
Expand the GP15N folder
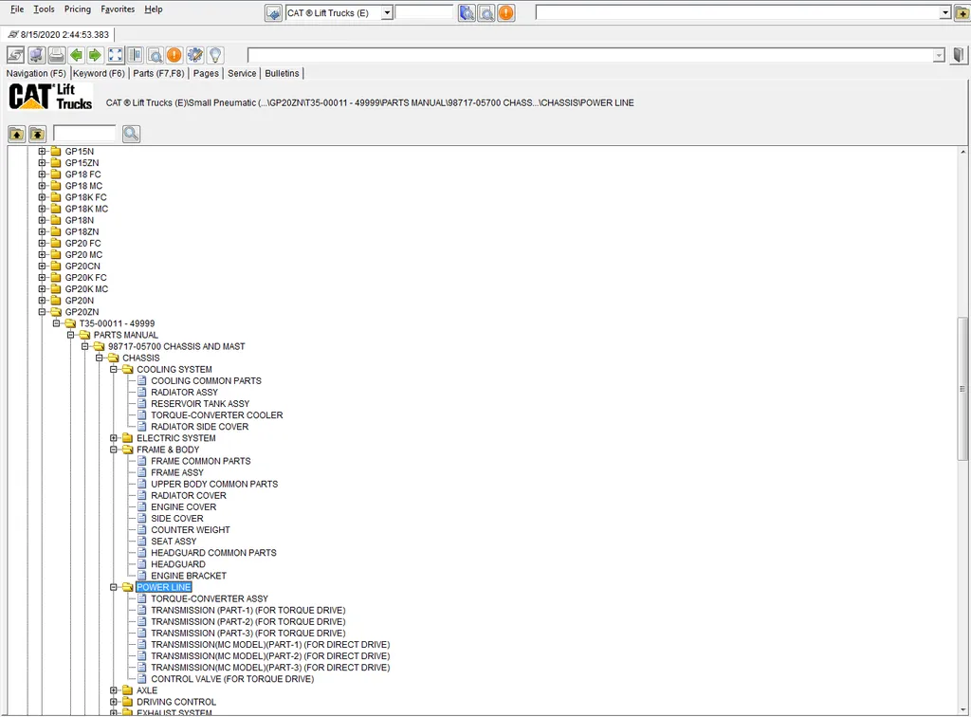pos(42,151)
